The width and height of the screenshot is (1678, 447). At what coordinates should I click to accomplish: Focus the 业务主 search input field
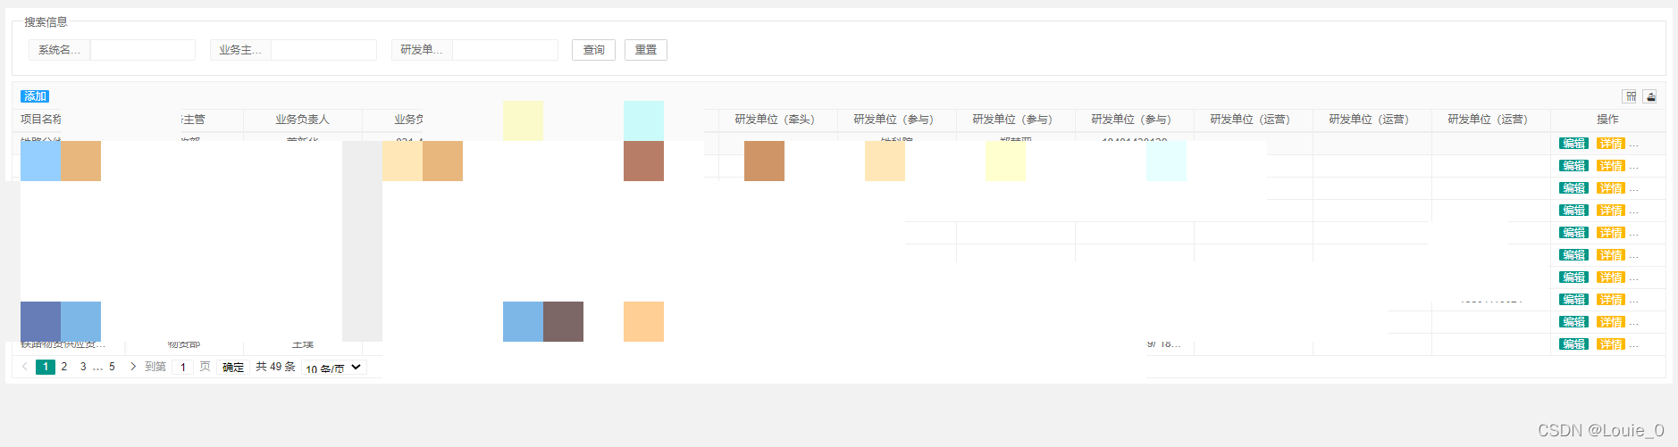323,50
